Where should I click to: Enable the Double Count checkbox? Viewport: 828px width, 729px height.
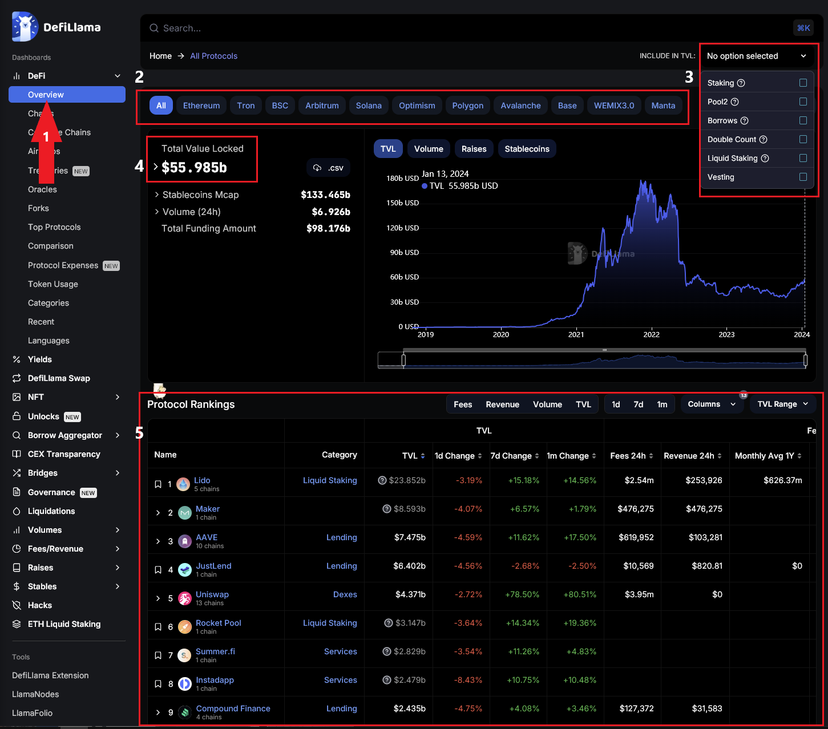(x=803, y=139)
